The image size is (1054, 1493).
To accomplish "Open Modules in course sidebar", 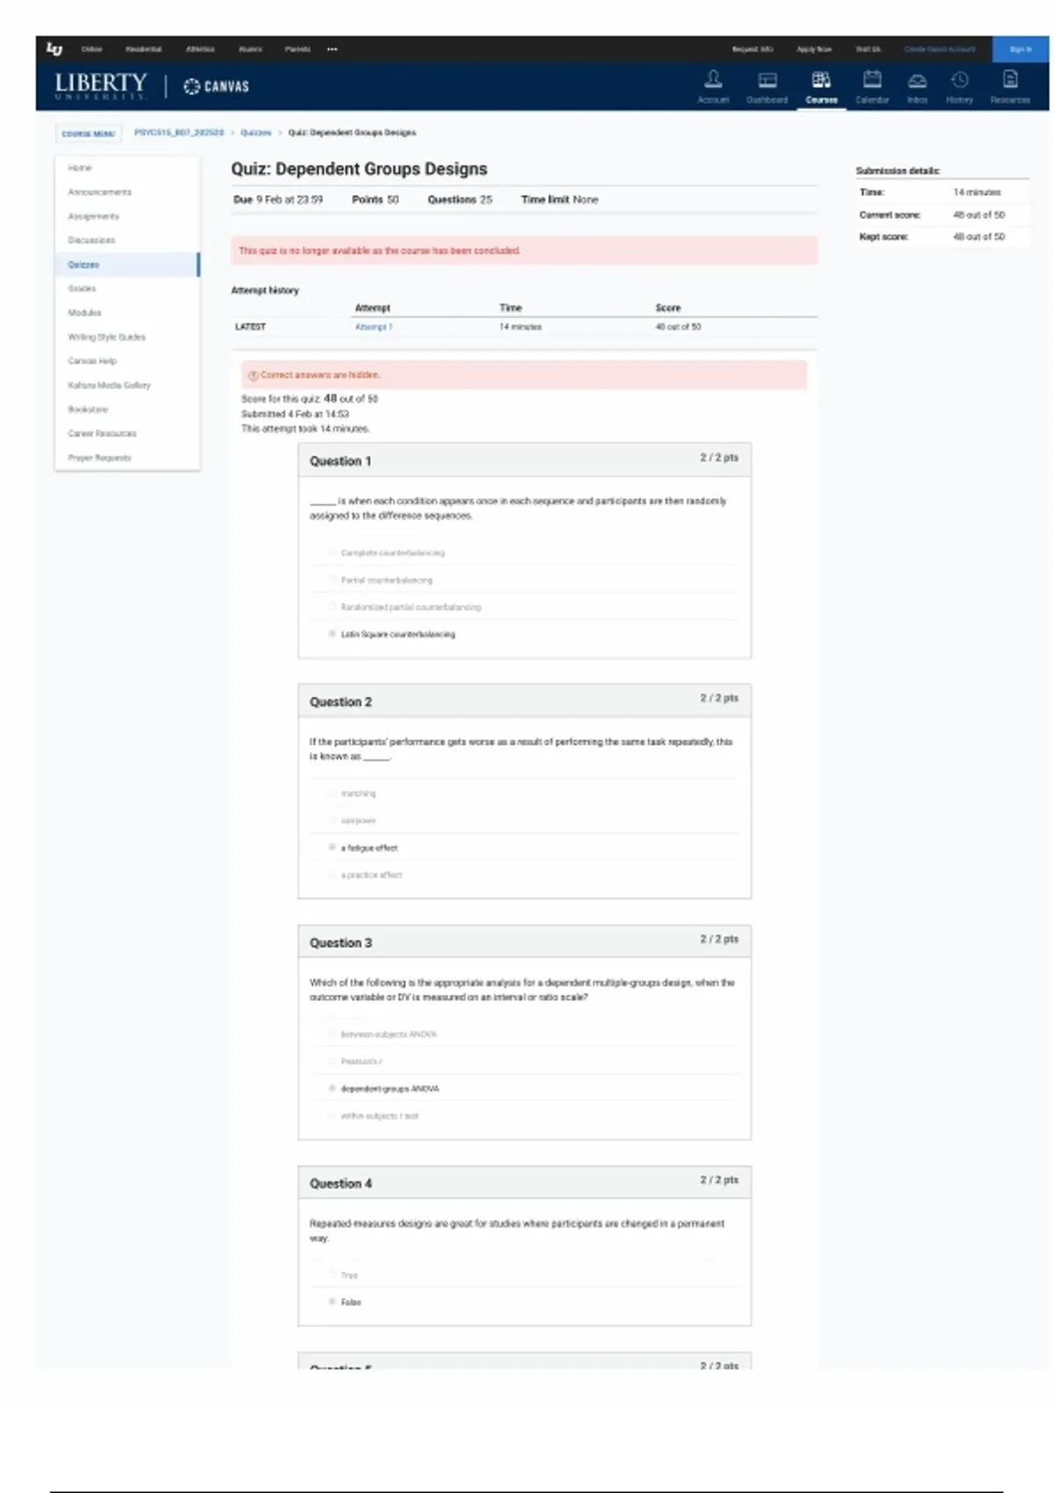I will 84,313.
